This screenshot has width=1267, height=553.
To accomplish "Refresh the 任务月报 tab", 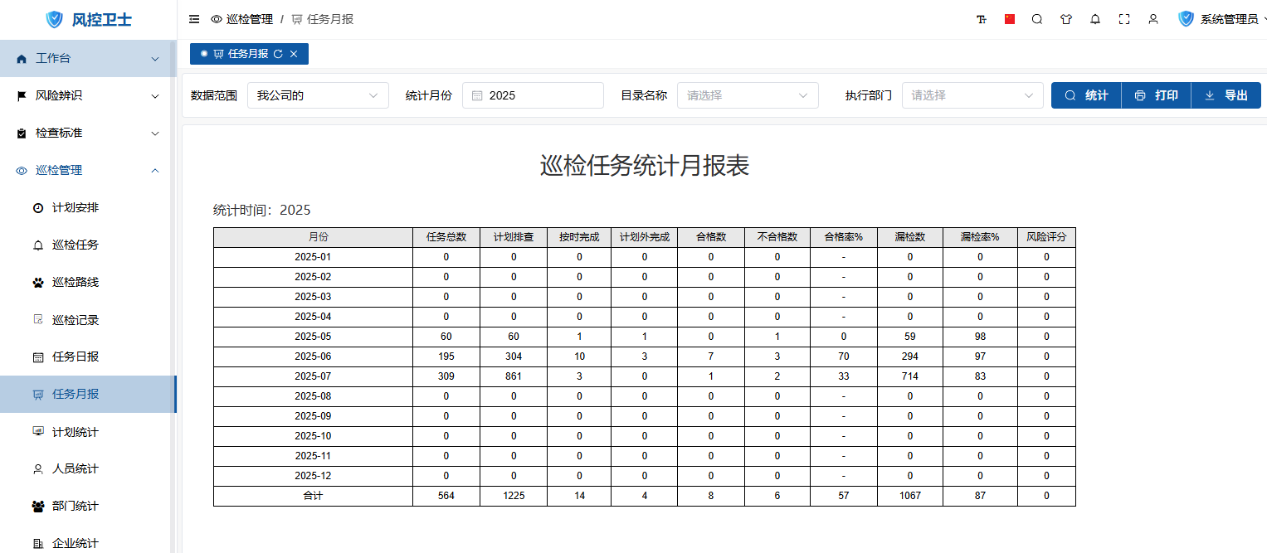I will (278, 54).
